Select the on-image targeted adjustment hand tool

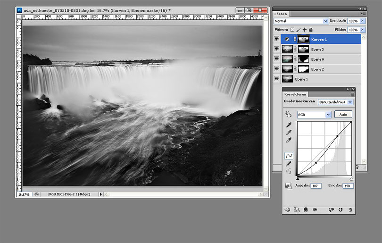(289, 114)
